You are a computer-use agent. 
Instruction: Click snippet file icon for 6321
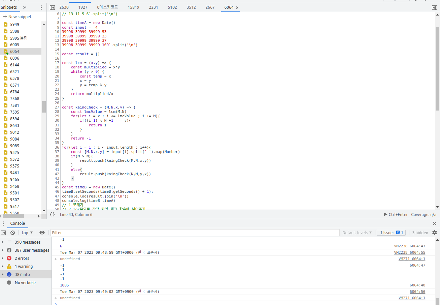pos(6,71)
